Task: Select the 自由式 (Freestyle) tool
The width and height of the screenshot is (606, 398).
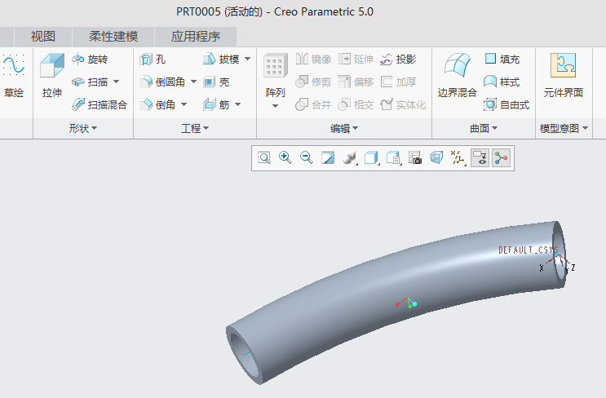Action: pyautogui.click(x=506, y=104)
